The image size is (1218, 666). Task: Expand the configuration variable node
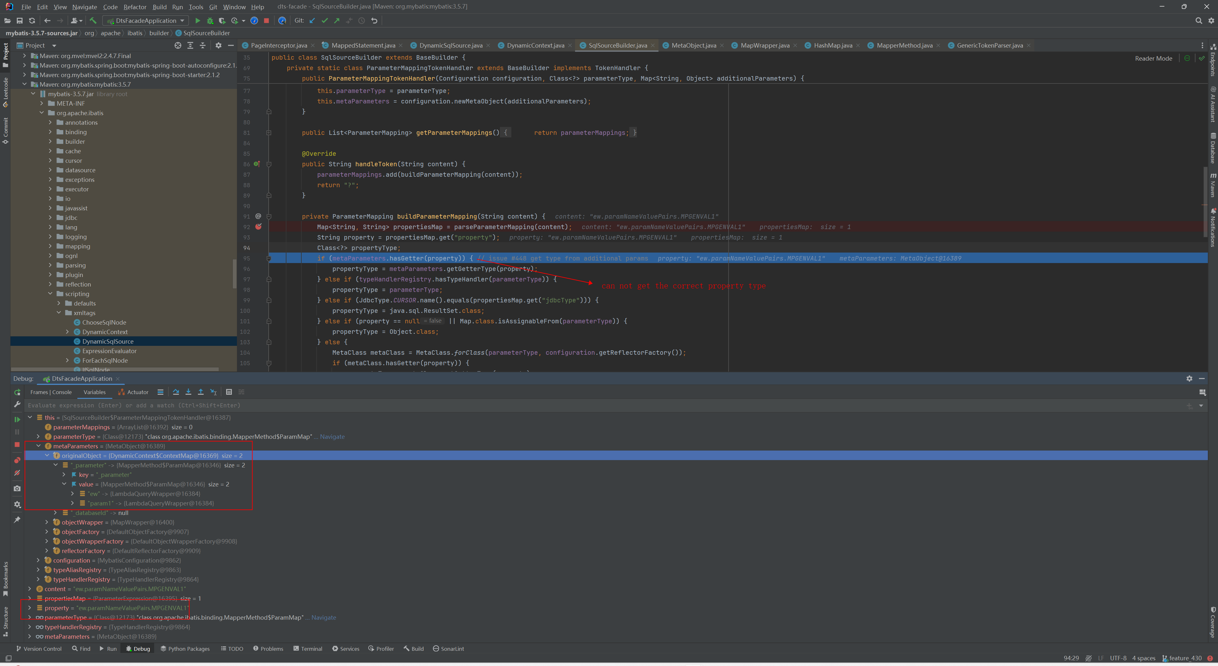(38, 561)
